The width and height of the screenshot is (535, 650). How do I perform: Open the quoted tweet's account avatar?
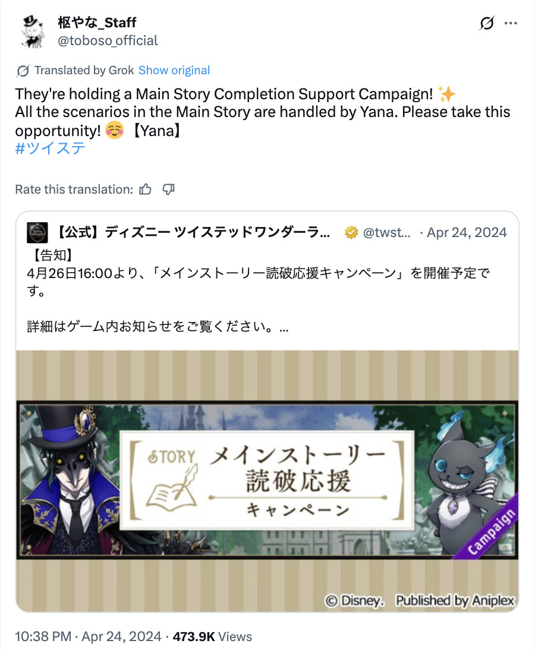point(37,232)
